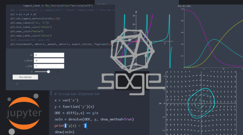Click the Jupyter logo
Image resolution: width=243 pixels, height=135 pixels.
[x=24, y=113]
